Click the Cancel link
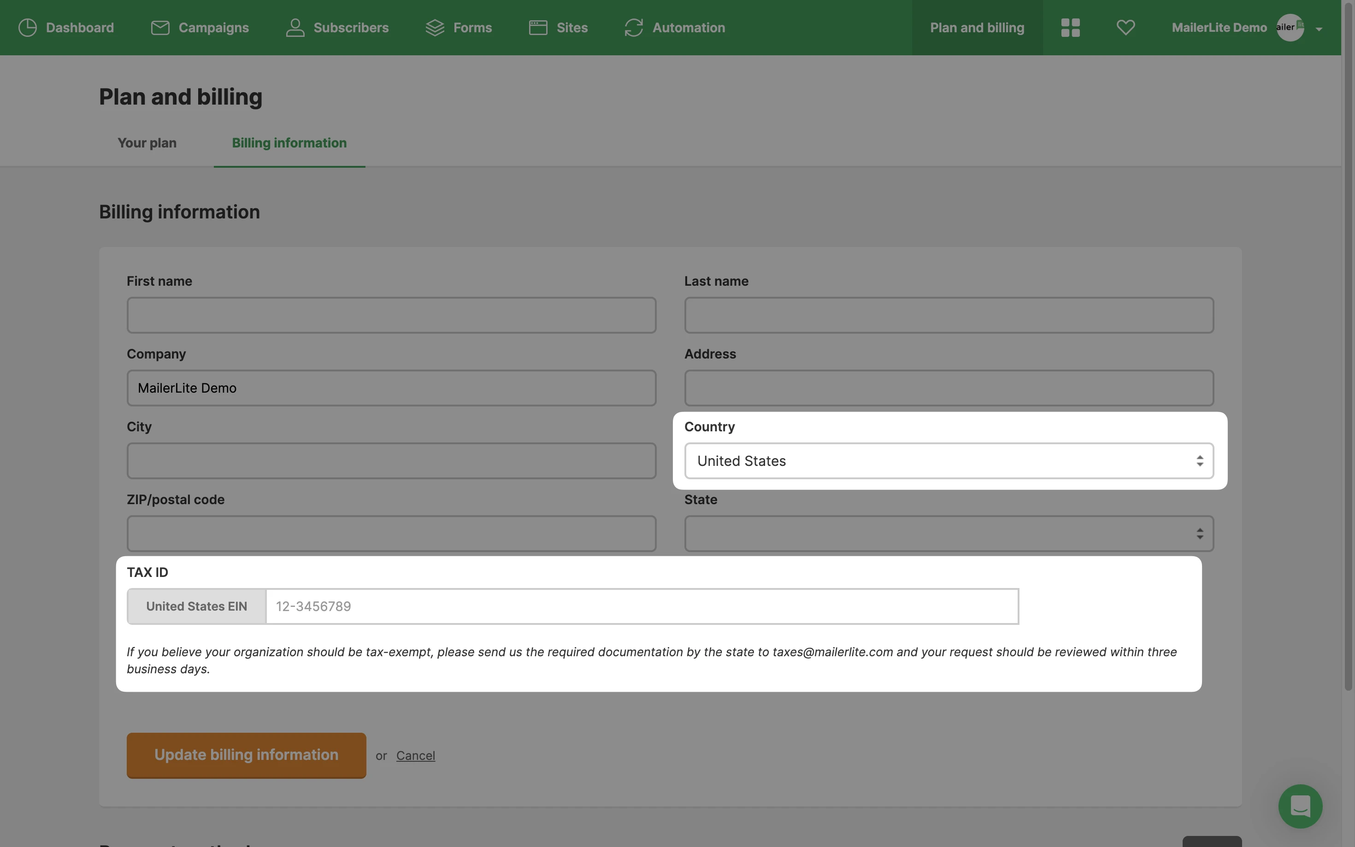This screenshot has width=1355, height=847. (415, 756)
